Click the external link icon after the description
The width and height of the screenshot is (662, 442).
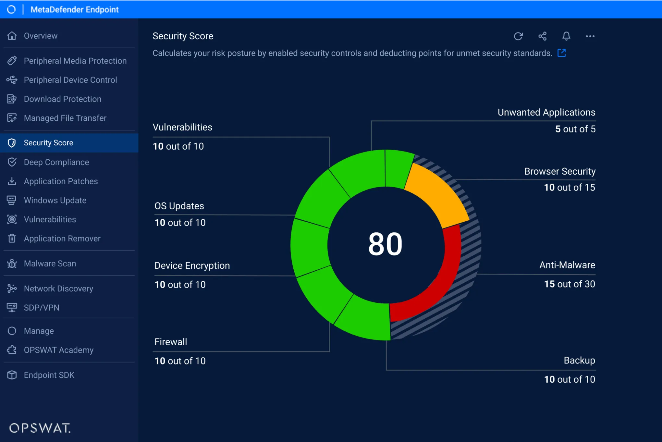click(x=561, y=53)
